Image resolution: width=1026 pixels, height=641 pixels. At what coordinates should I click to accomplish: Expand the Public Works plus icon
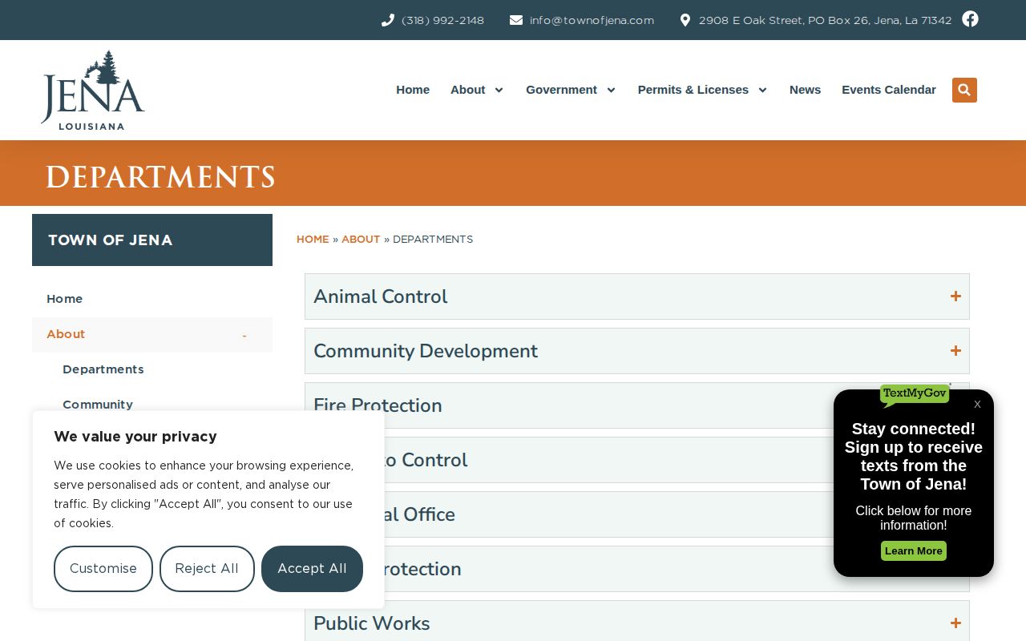955,623
